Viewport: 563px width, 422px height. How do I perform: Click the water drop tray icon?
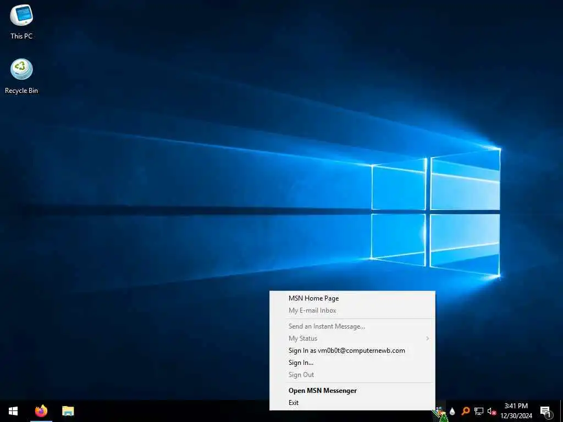coord(452,411)
